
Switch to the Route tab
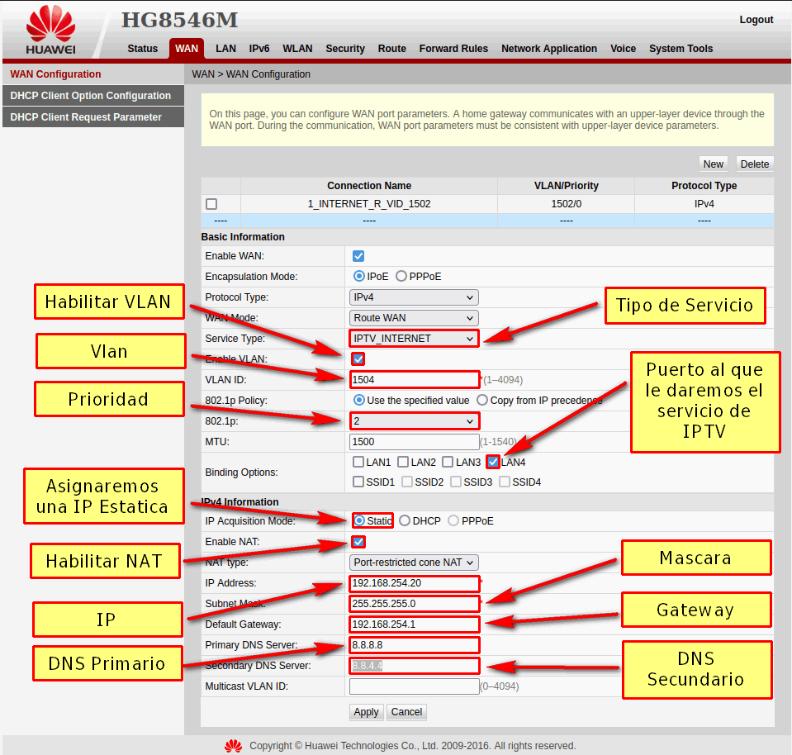coord(392,49)
